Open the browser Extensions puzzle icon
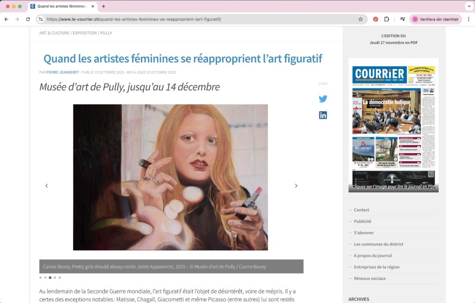 [x=386, y=19]
